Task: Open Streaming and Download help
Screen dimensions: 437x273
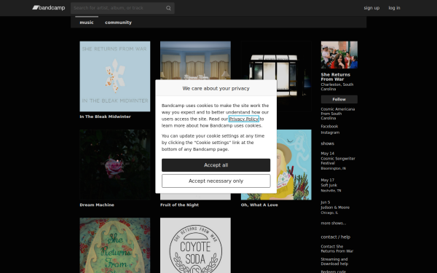Action: coord(334,261)
